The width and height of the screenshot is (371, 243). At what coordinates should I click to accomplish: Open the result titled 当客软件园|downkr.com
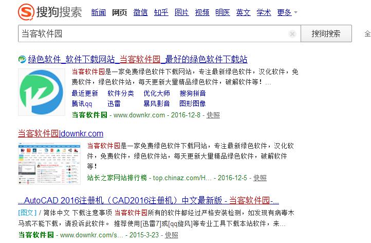(x=61, y=133)
